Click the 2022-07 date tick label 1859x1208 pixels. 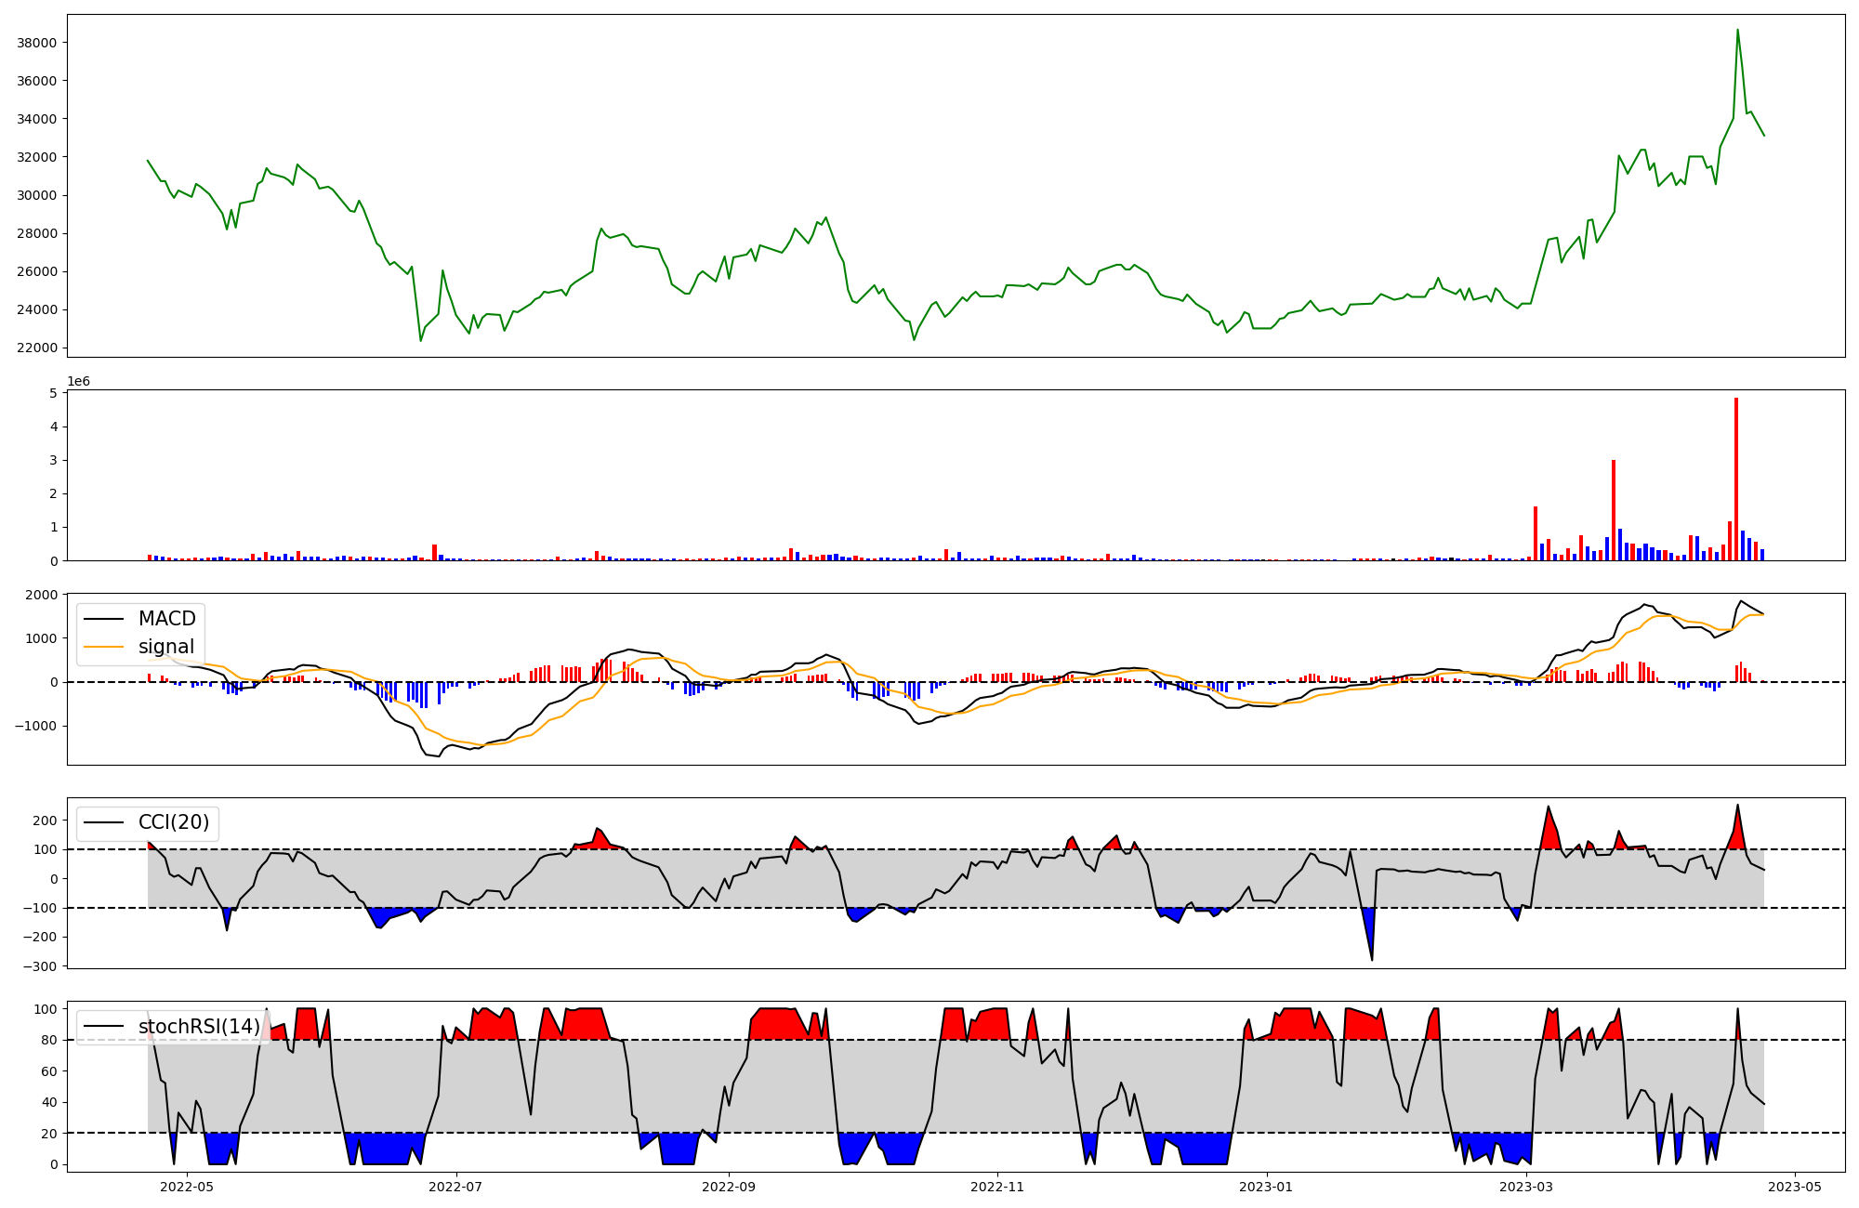click(x=456, y=1187)
